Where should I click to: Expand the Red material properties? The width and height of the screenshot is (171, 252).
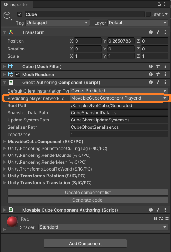click(x=4, y=229)
